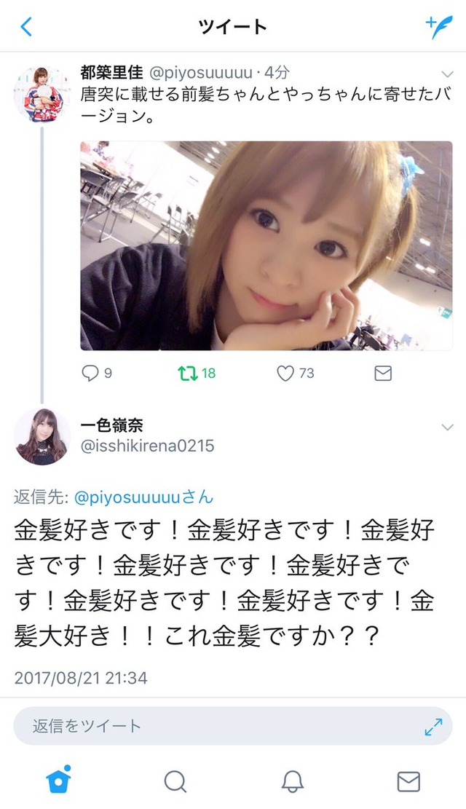Open 都築里佳's profile avatar
The width and height of the screenshot is (466, 809).
coord(42,95)
